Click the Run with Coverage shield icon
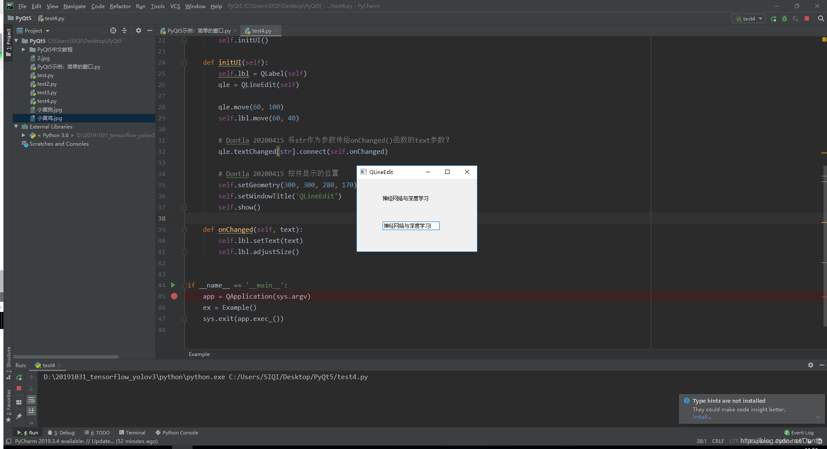827x449 pixels. [x=796, y=18]
